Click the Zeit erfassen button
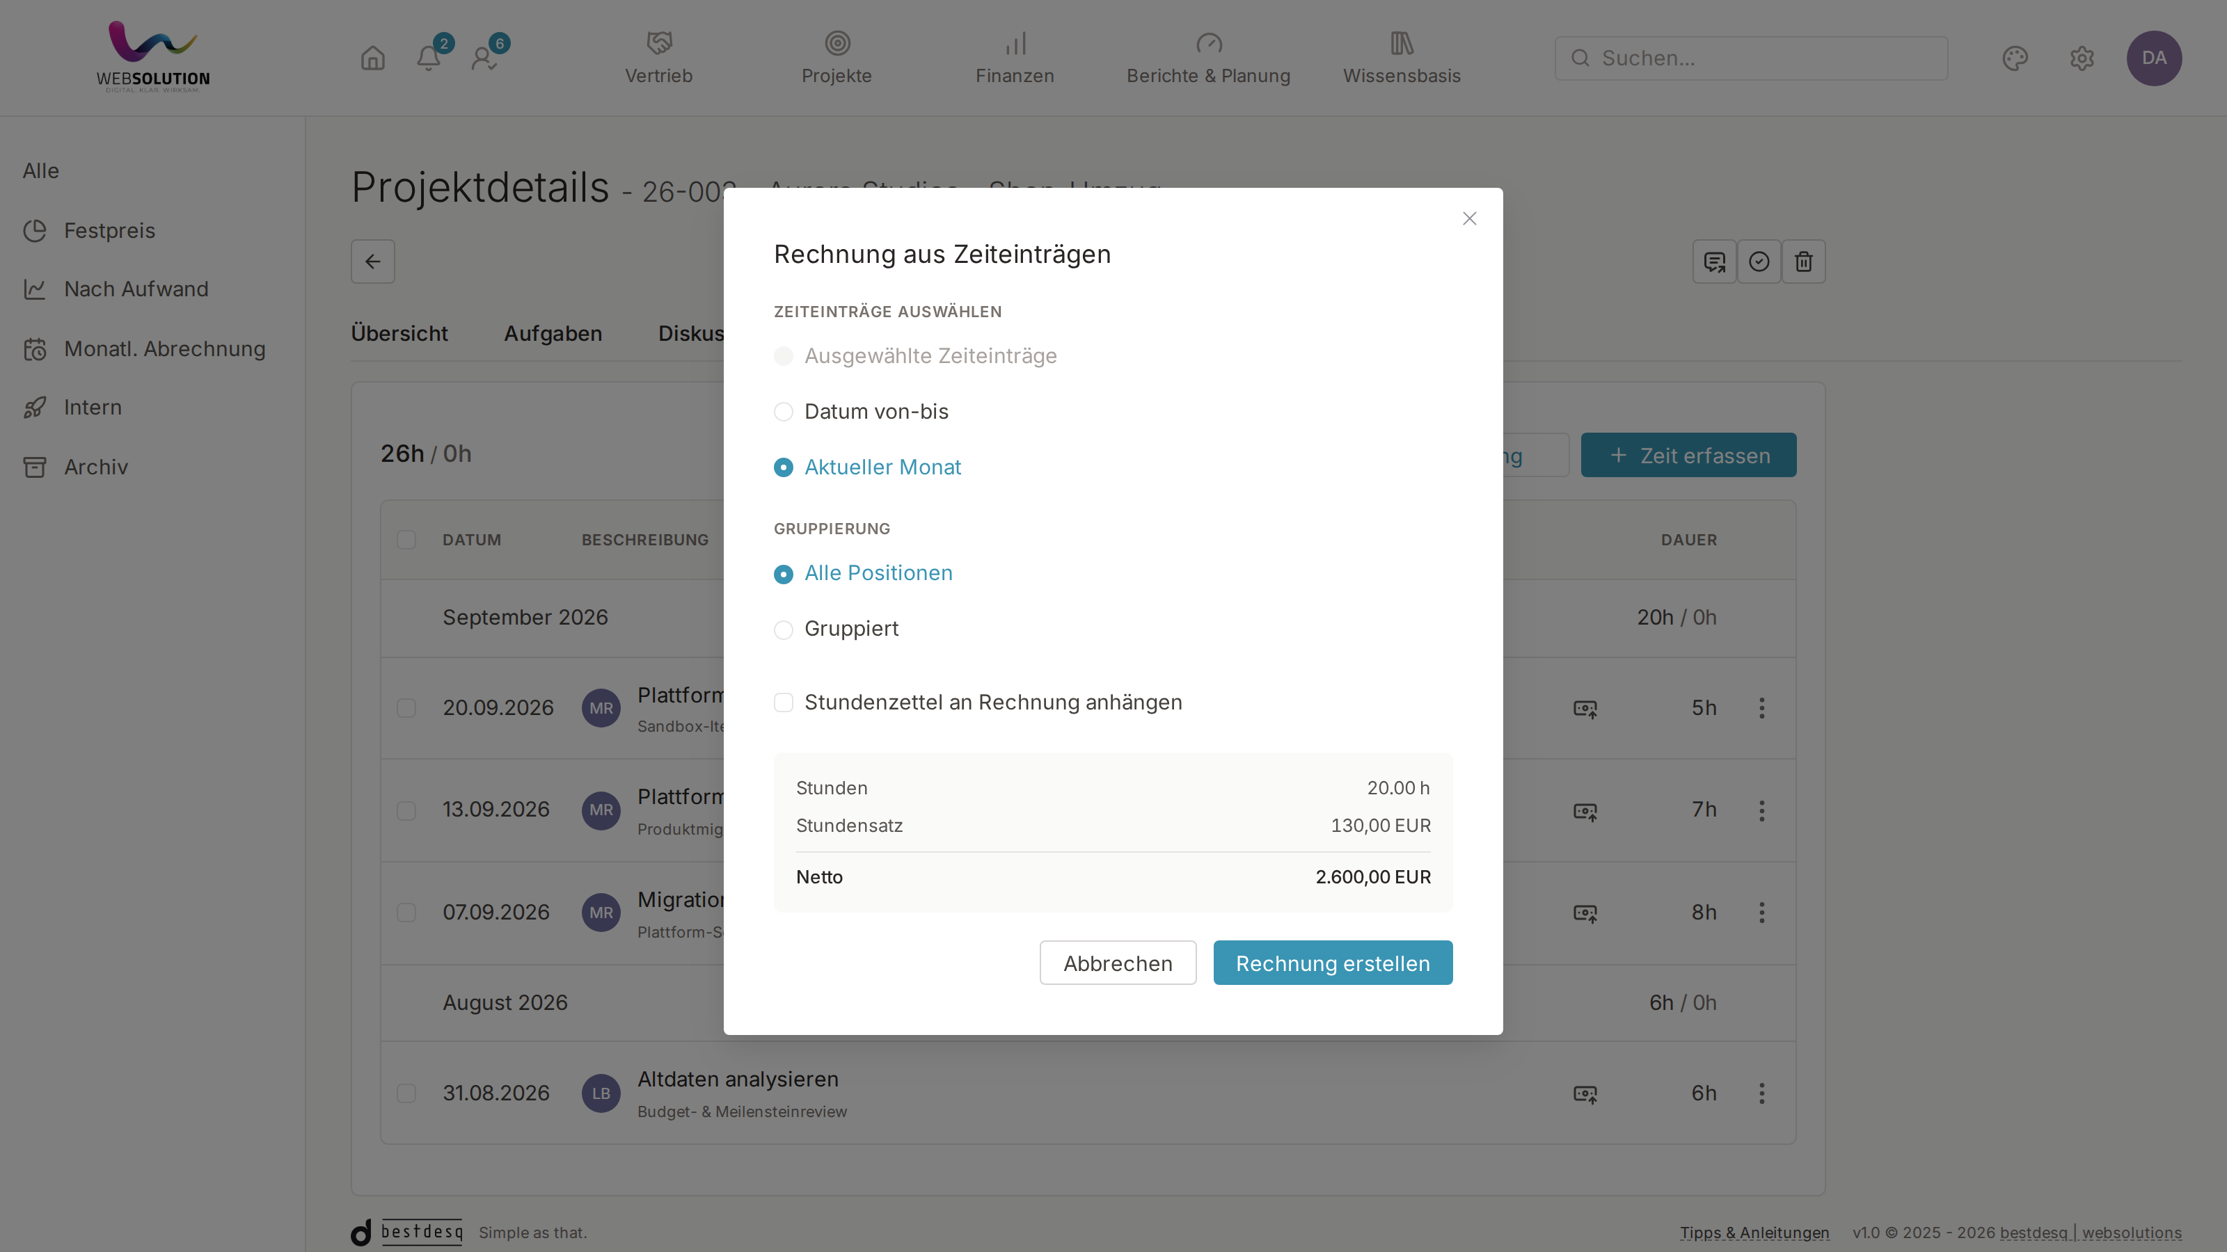 click(x=1688, y=454)
